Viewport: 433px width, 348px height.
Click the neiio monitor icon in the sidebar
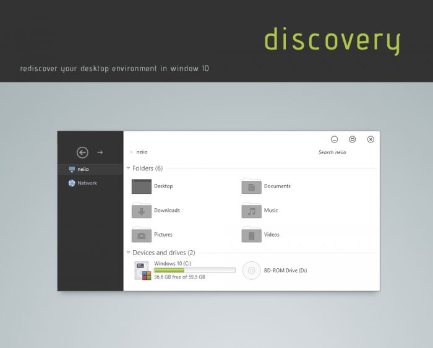(72, 169)
